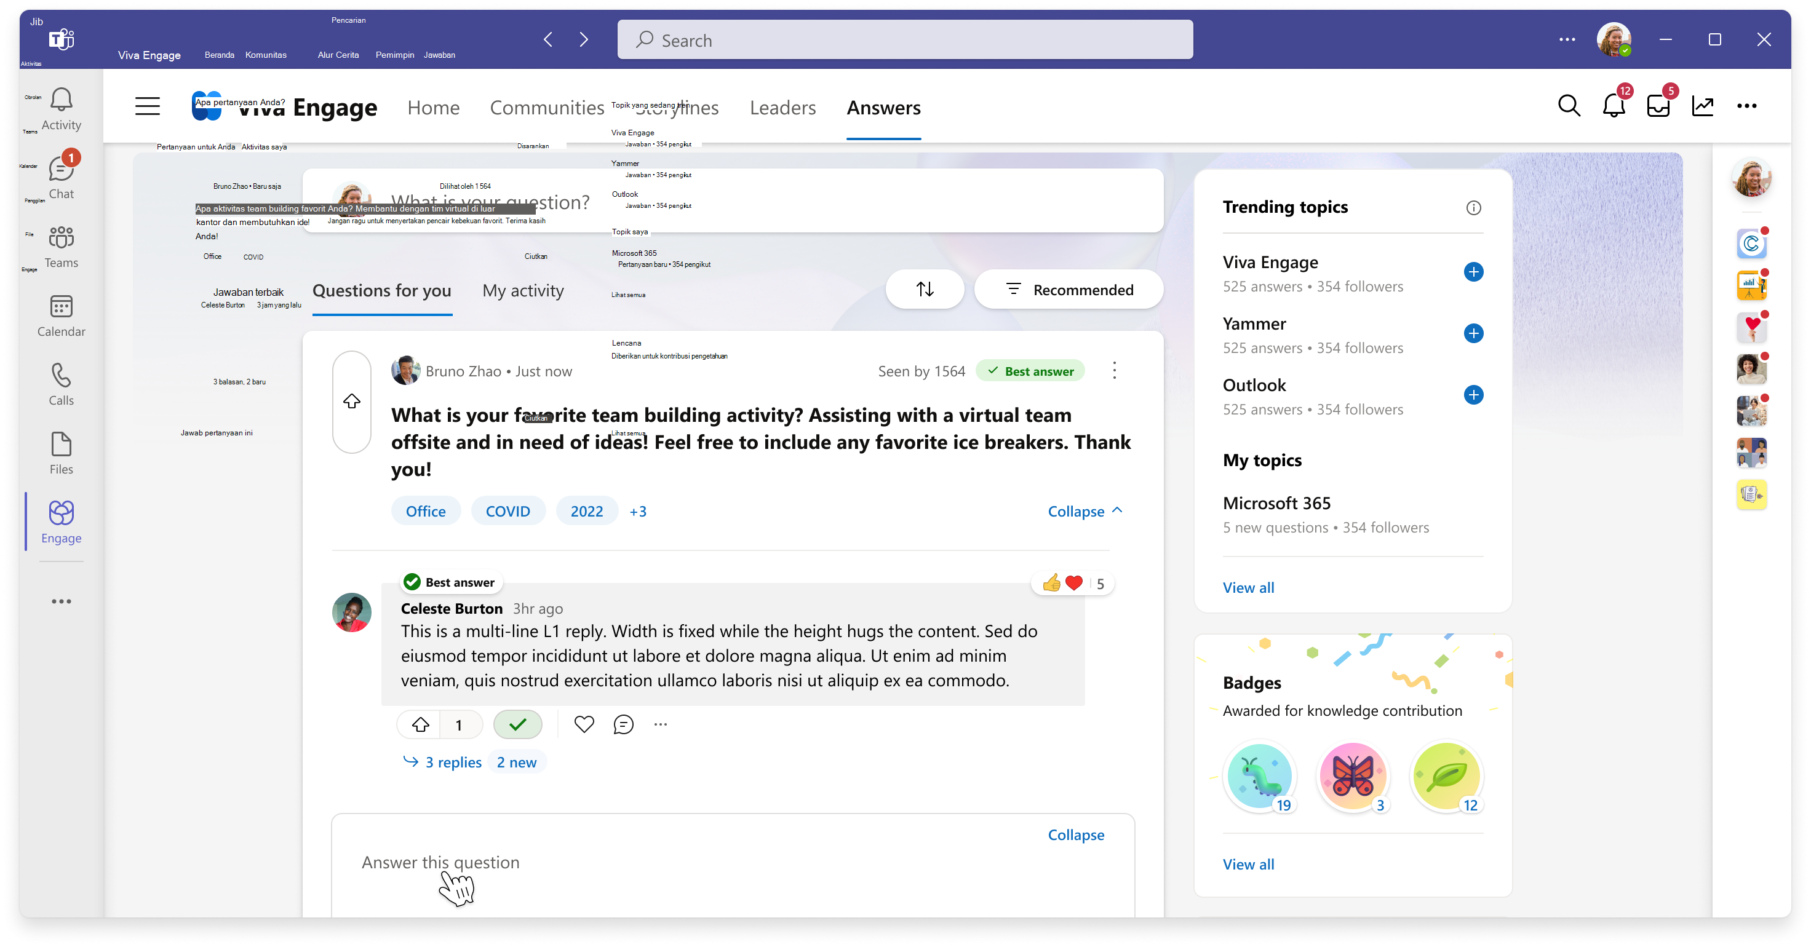1811x947 pixels.
Task: Open the Microsoft 365 topic
Action: [1276, 504]
